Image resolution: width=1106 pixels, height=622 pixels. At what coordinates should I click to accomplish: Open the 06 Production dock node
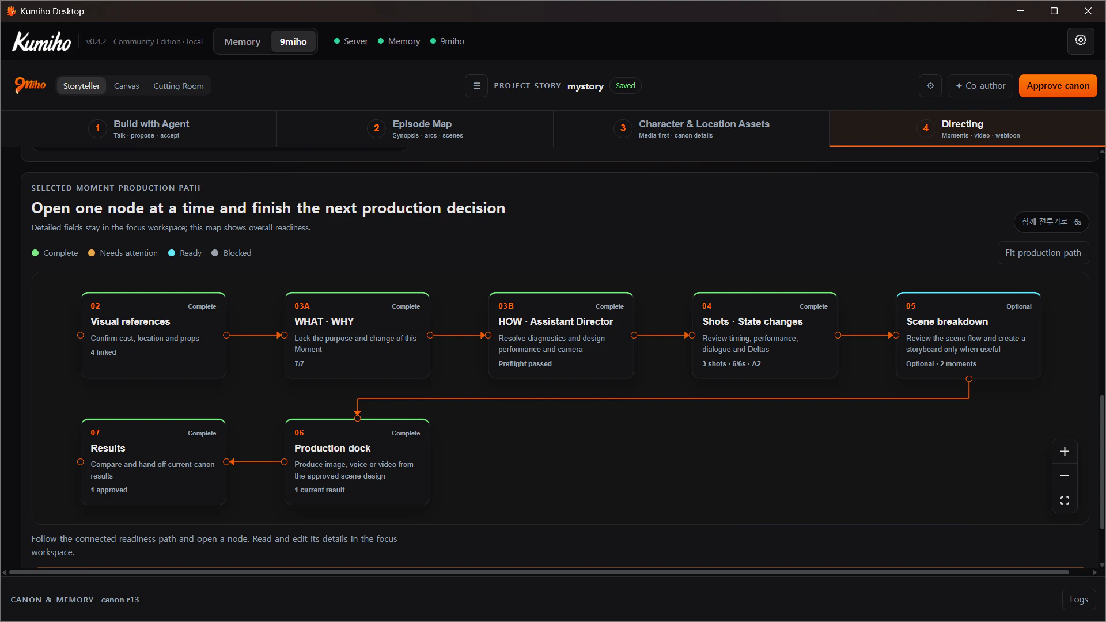click(357, 462)
